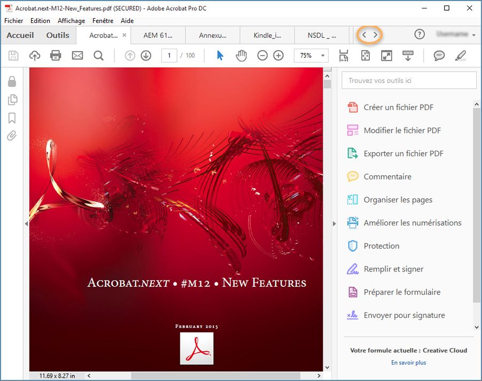Print the document using the printer icon

point(56,55)
